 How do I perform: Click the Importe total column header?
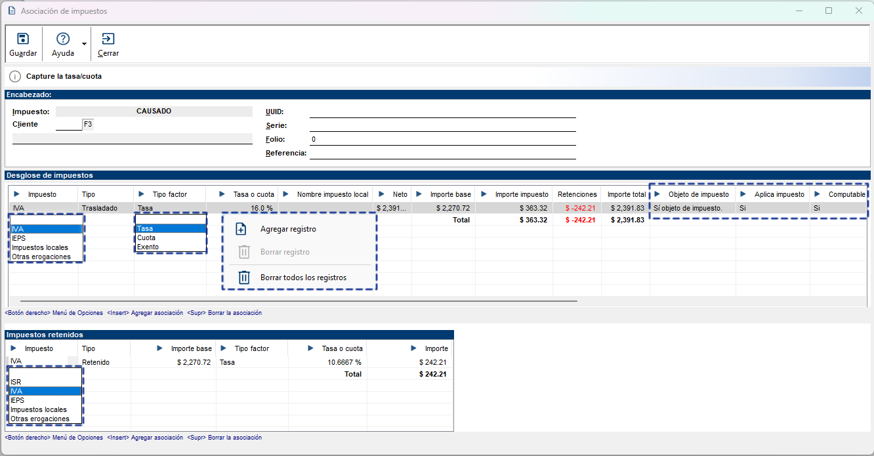point(626,194)
